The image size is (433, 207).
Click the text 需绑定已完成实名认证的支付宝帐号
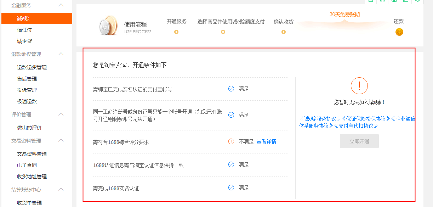(x=132, y=89)
